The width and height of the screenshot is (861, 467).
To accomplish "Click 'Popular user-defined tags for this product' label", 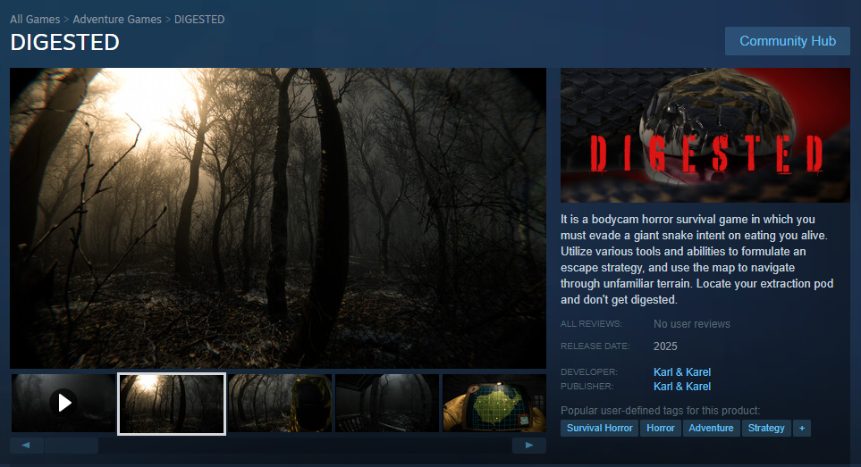I will [661, 411].
